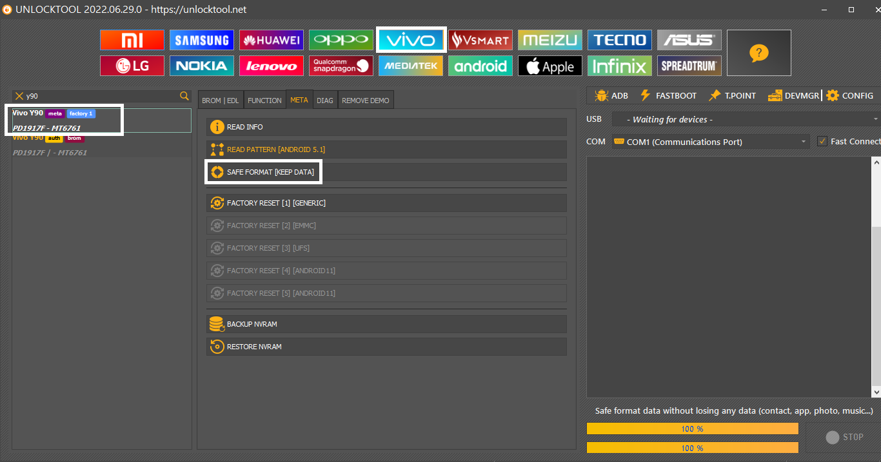Select Vivo Y90 meta factory entry
This screenshot has width=881, height=462.
[x=102, y=120]
